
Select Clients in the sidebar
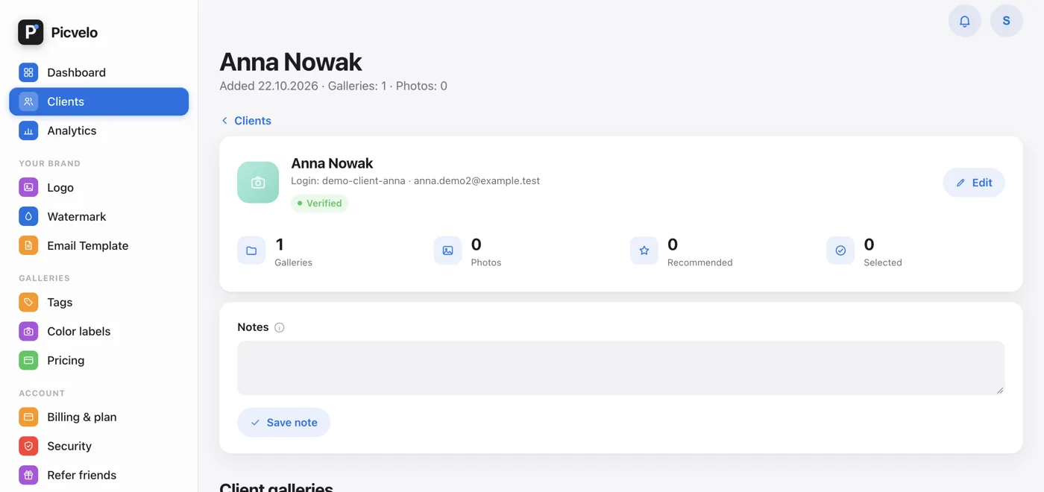(x=98, y=101)
